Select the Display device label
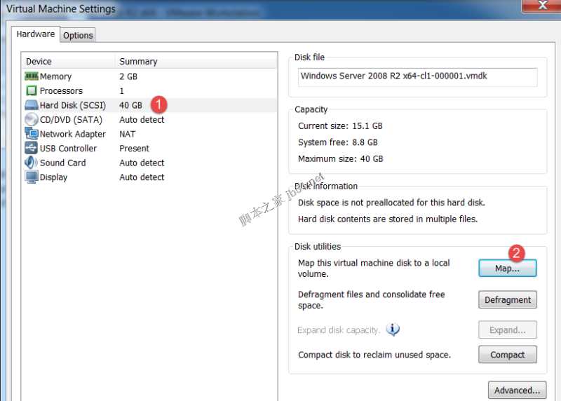The image size is (561, 401). pos(53,177)
